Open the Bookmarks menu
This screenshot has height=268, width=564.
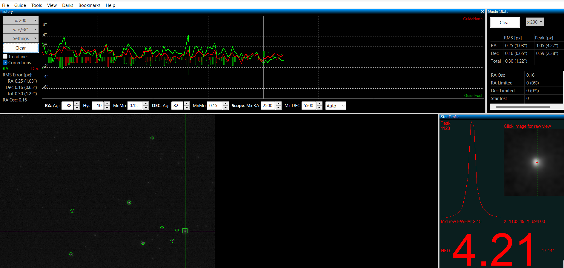[x=89, y=5]
